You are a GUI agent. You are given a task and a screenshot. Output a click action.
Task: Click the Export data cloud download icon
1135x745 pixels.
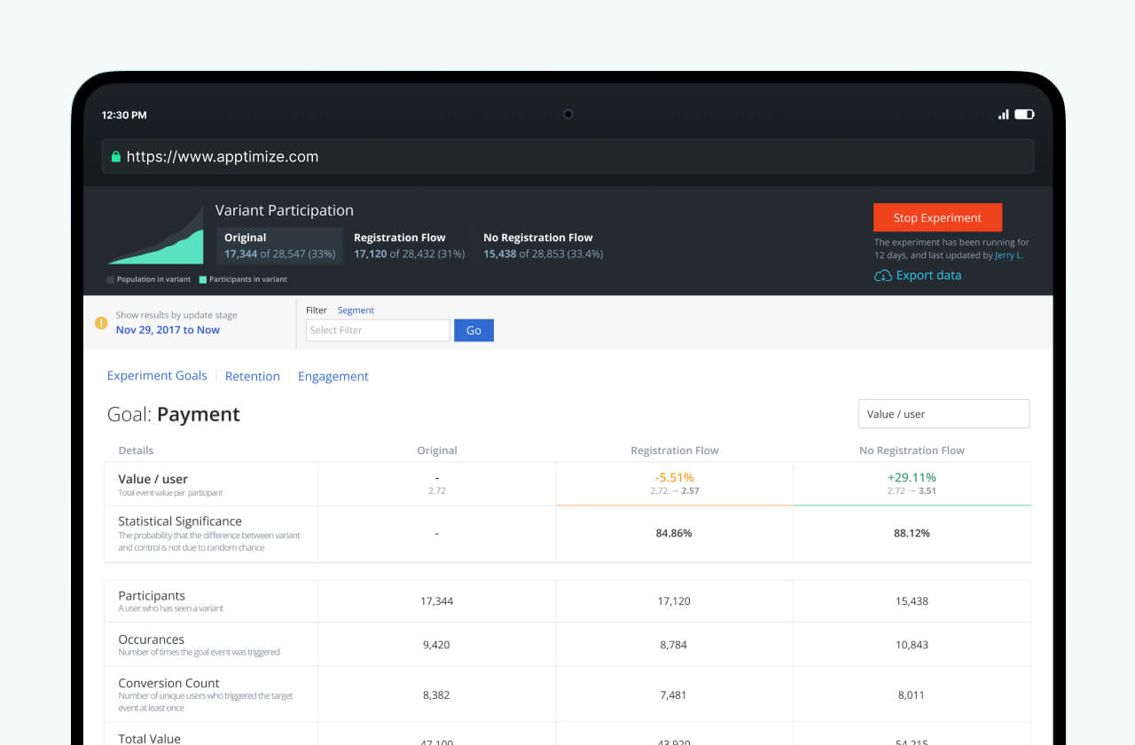(x=883, y=275)
